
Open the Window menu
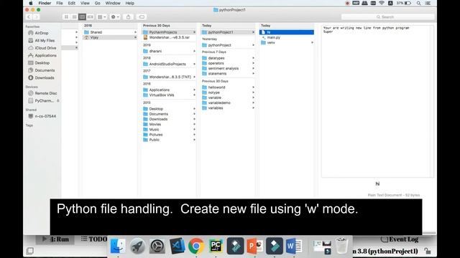113,3
